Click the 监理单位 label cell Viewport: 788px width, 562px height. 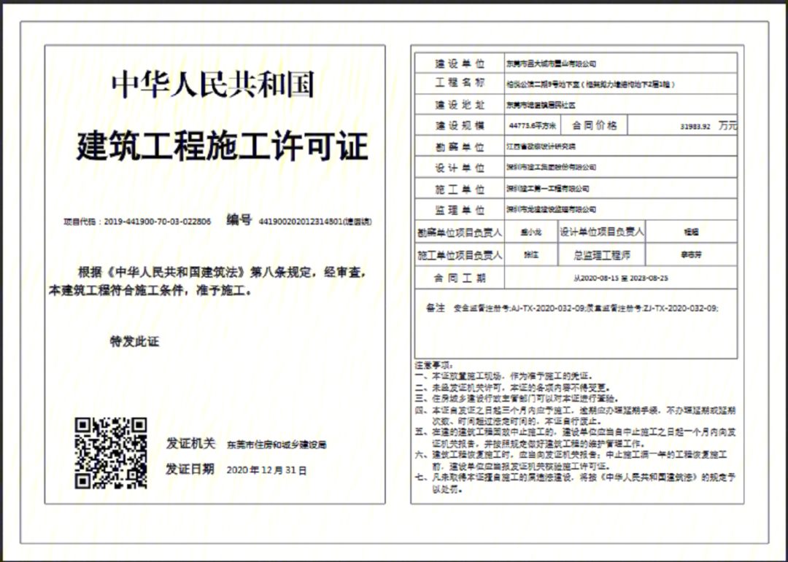pyautogui.click(x=460, y=210)
